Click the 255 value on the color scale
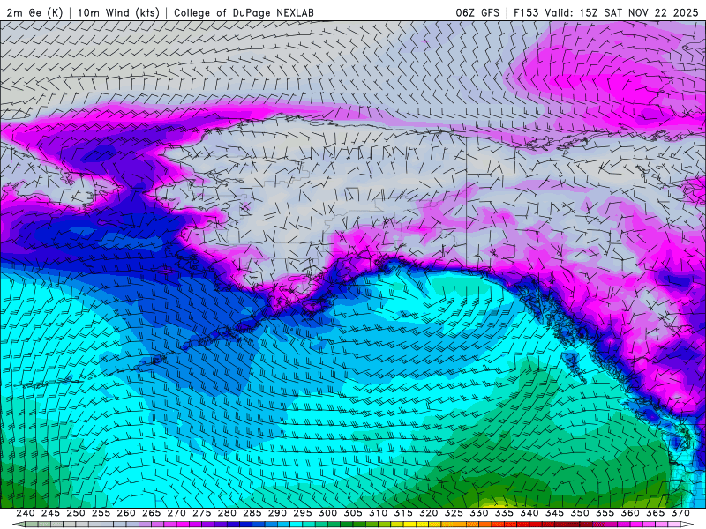This screenshot has height=529, width=706. 101,513
